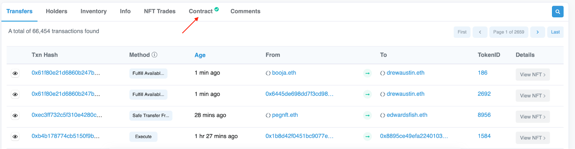Click the Method info circle icon
The height and width of the screenshot is (149, 575).
[155, 55]
